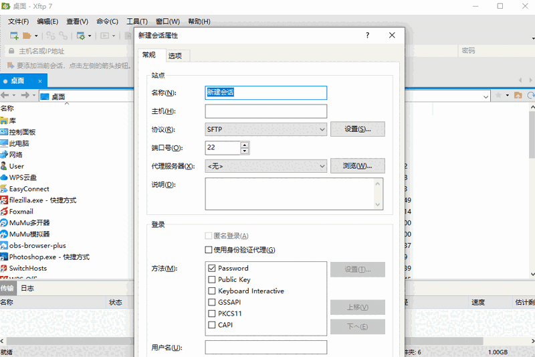535x357 pixels.
Task: Open the 代理服务器 dropdown
Action: tap(265, 166)
